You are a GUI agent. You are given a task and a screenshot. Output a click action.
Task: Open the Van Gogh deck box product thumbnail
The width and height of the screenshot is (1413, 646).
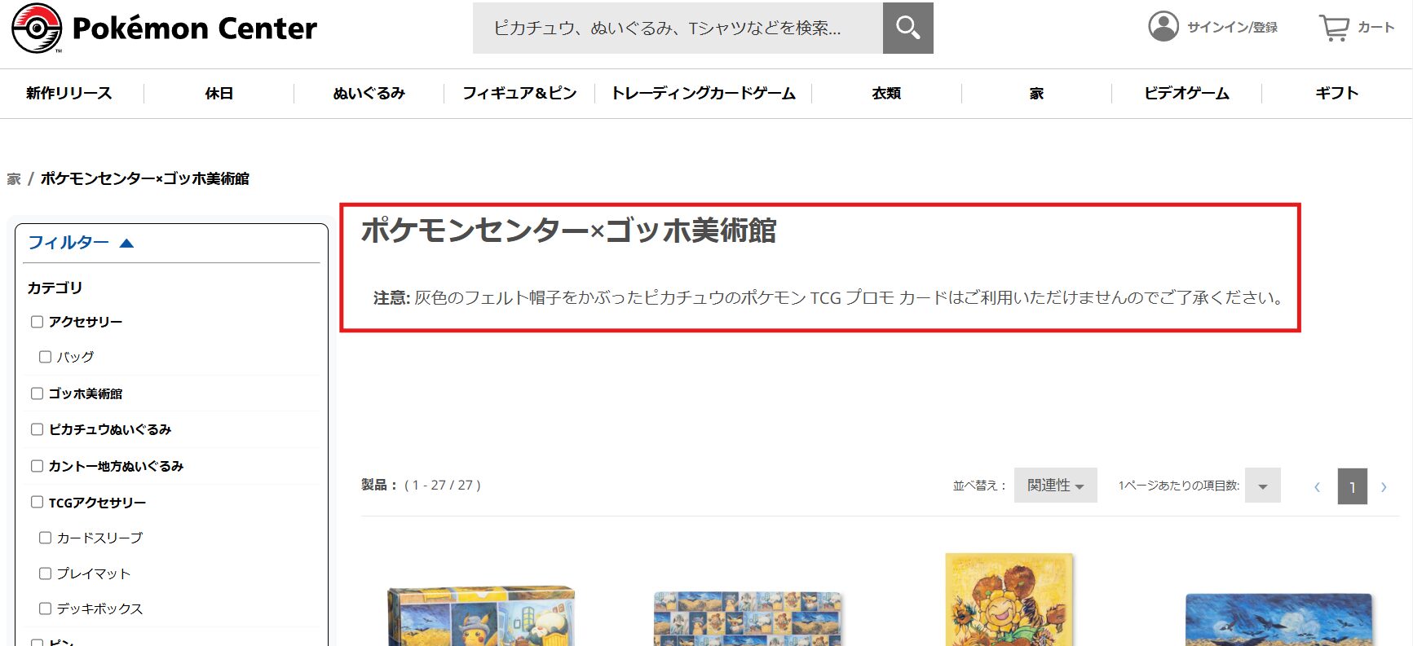481,615
